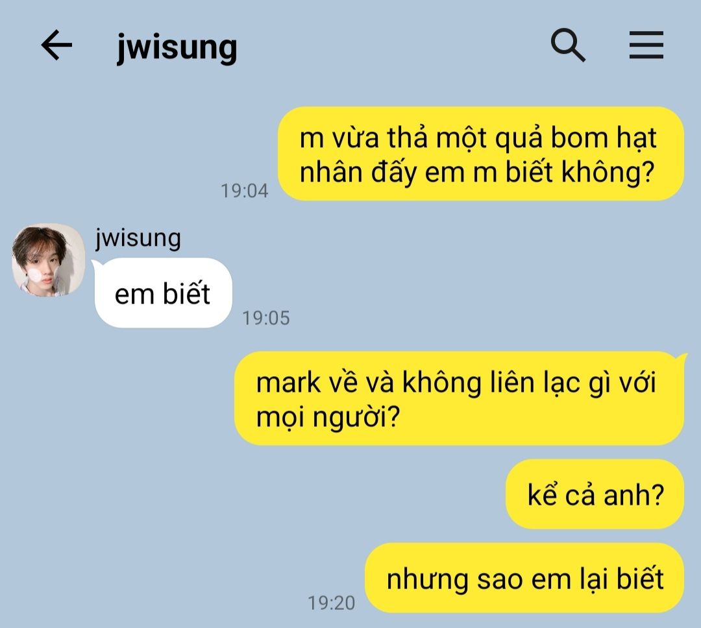Tap the 19:04 timestamp

click(245, 191)
